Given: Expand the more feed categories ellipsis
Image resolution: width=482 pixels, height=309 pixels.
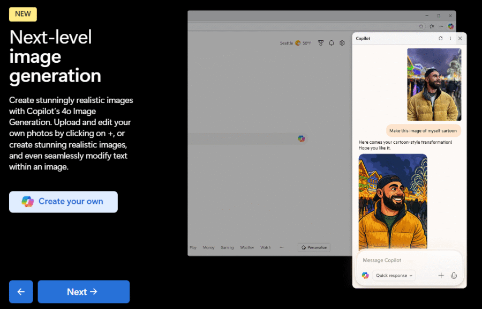Looking at the screenshot, I should pos(282,247).
